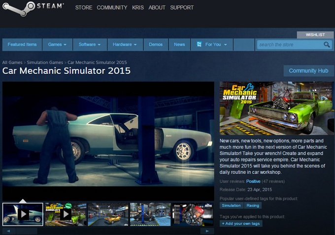Click the search magnifier icon
335x235 pixels.
[x=327, y=45]
